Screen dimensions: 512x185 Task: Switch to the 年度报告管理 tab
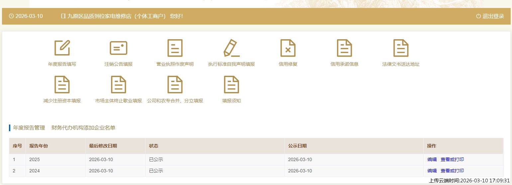(29, 128)
